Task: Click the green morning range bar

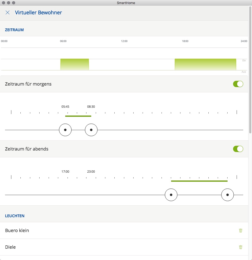Action: click(78, 116)
